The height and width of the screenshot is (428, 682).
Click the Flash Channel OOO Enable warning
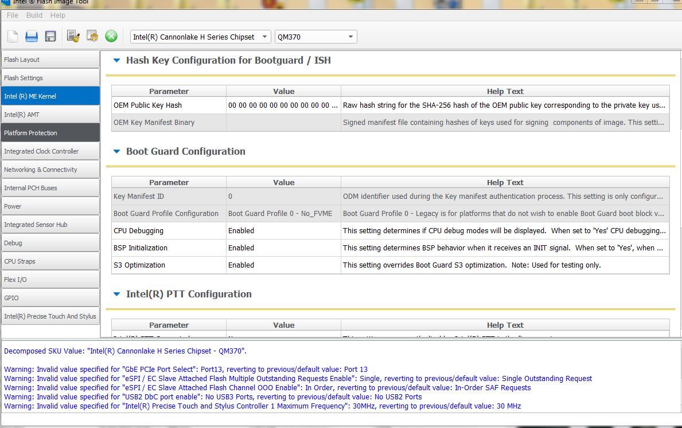point(267,387)
